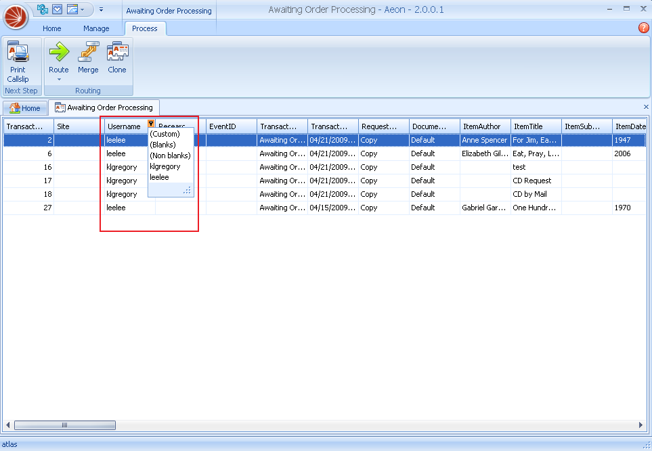Open help with the red question mark icon
The height and width of the screenshot is (451, 652).
pyautogui.click(x=643, y=28)
